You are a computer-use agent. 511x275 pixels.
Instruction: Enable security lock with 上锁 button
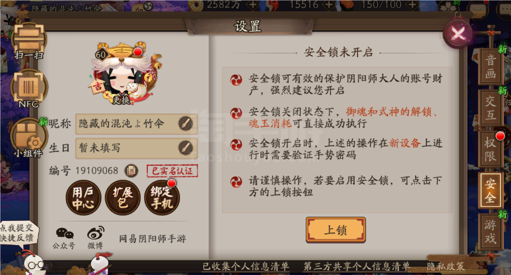click(x=336, y=230)
